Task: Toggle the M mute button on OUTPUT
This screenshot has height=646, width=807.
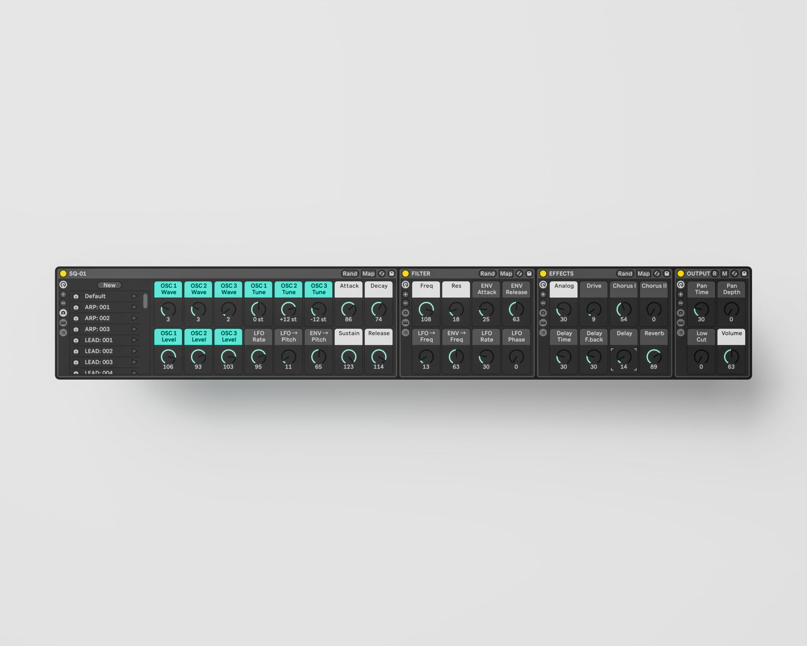Action: coord(724,273)
